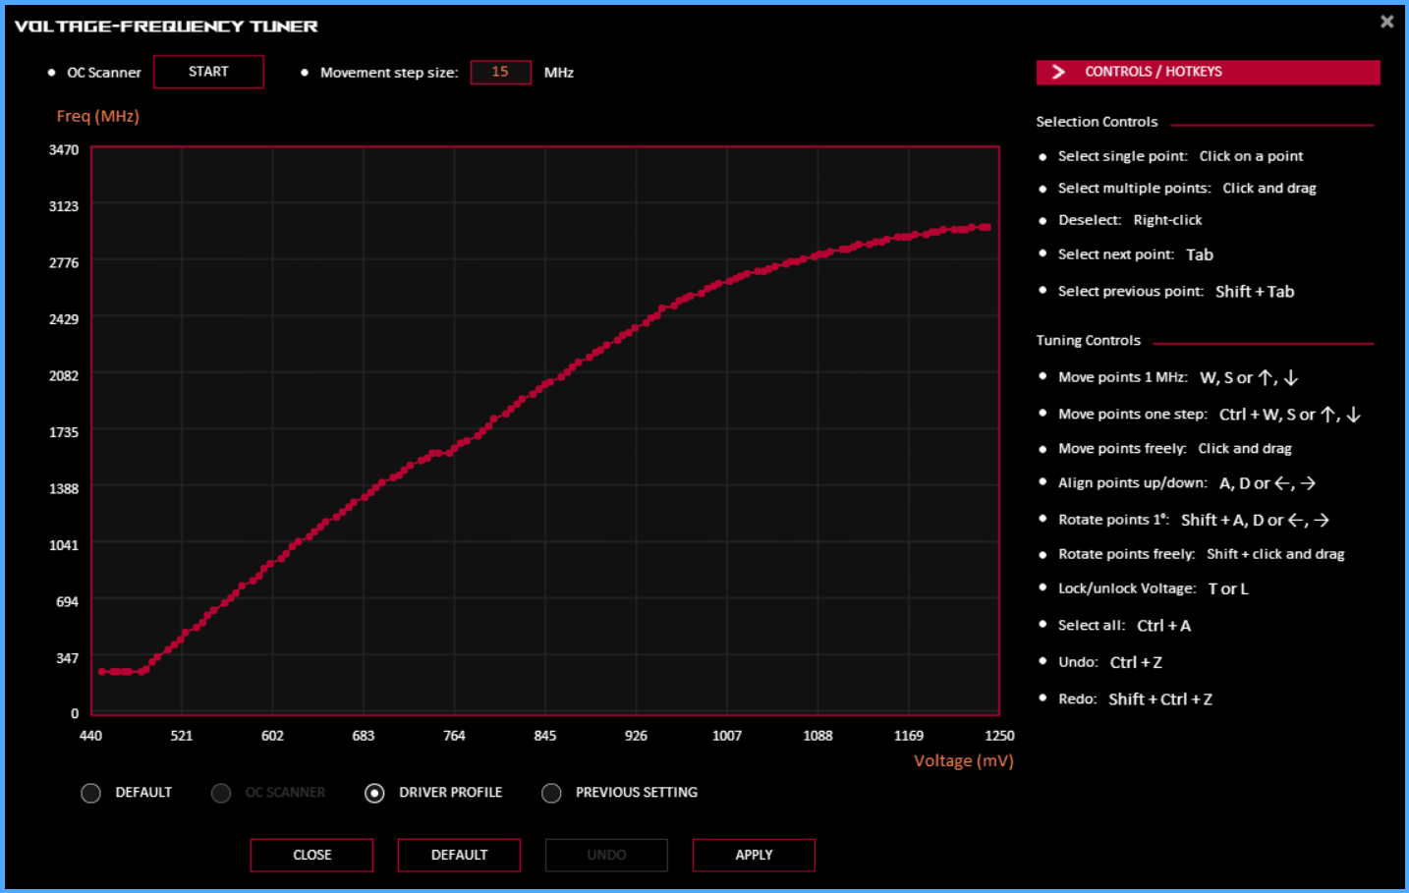Click 'Rotate points 1°' hint text
Viewport: 1409px width, 893px height.
(x=1194, y=520)
